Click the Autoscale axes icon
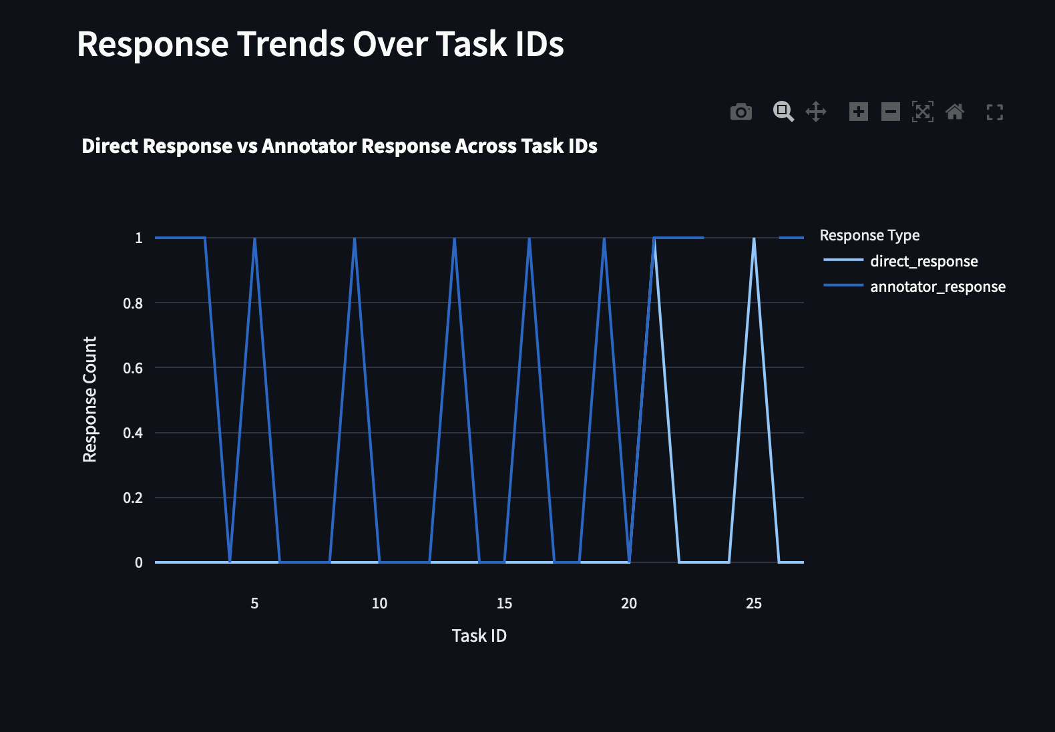The height and width of the screenshot is (732, 1055). coord(923,112)
